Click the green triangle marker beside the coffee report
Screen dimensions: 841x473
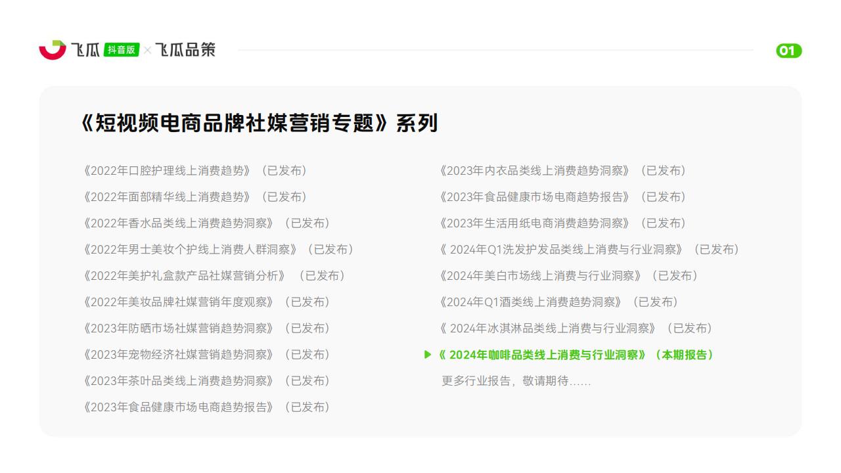click(x=428, y=355)
